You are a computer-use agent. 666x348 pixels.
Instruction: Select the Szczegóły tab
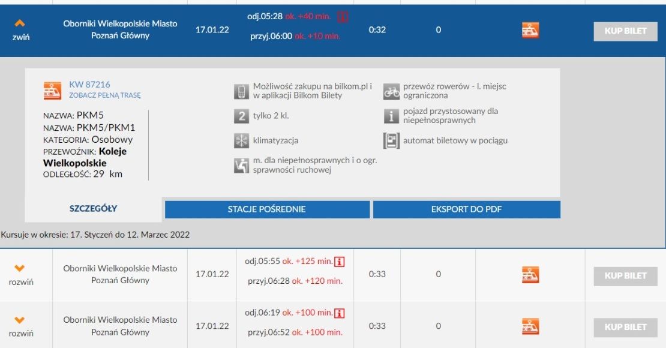93,209
